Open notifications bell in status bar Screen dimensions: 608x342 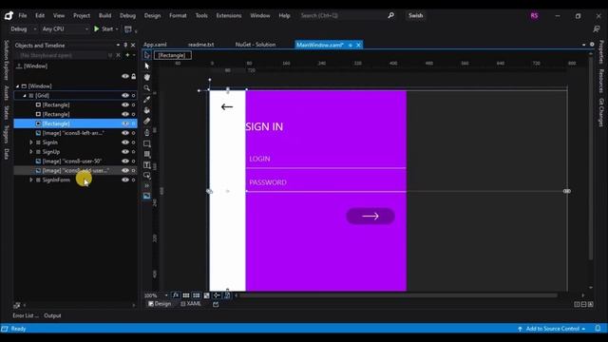(x=598, y=329)
